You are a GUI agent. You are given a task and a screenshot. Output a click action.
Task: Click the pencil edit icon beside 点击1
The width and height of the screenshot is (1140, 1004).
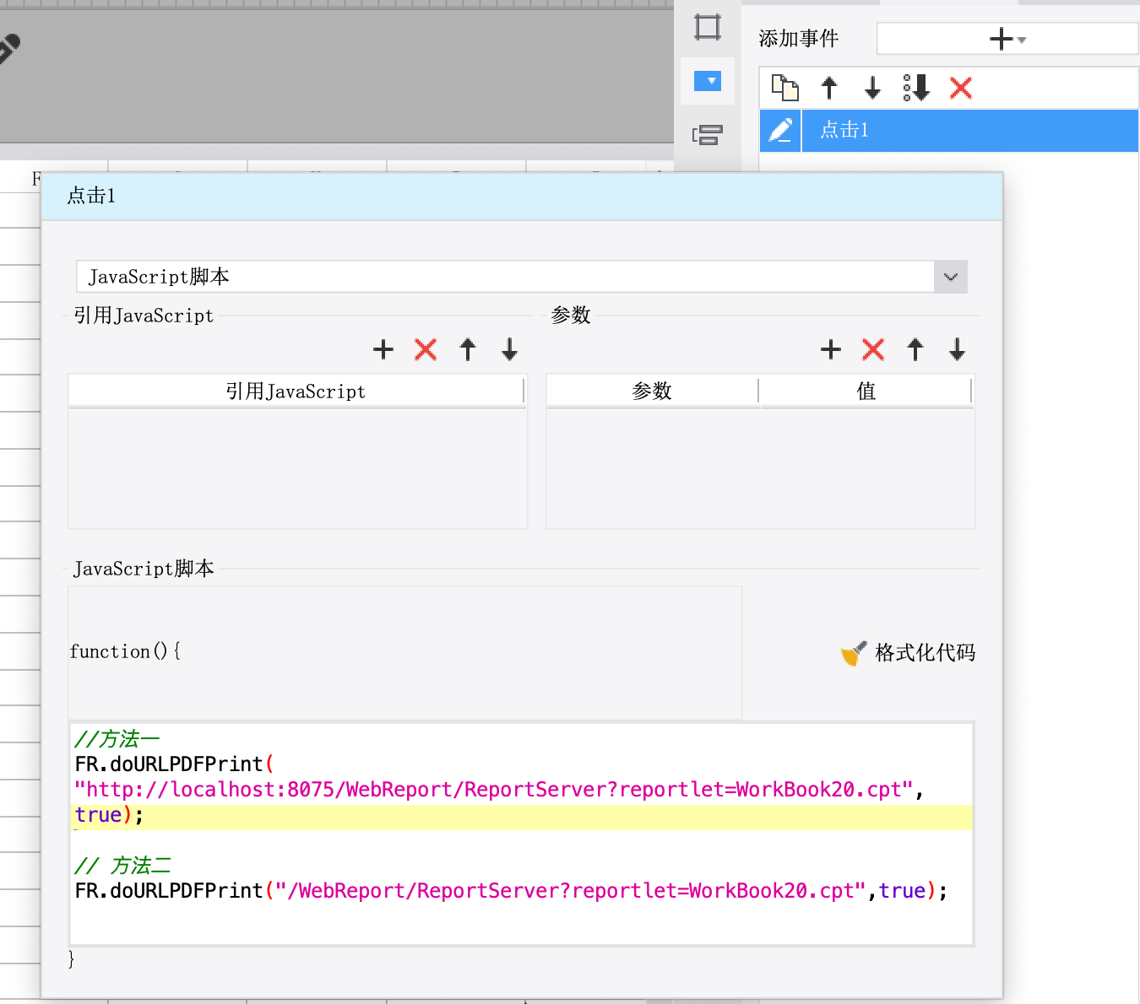[780, 131]
